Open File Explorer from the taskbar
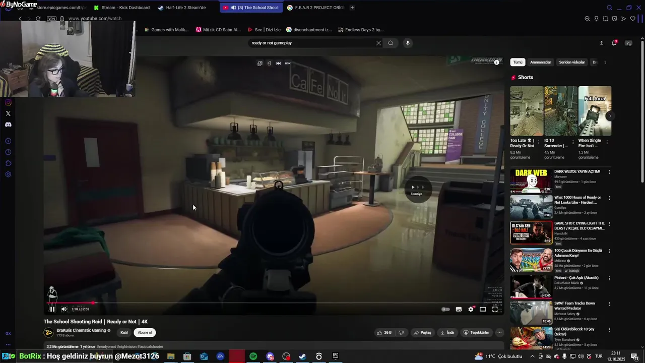645x363 pixels. [171, 356]
